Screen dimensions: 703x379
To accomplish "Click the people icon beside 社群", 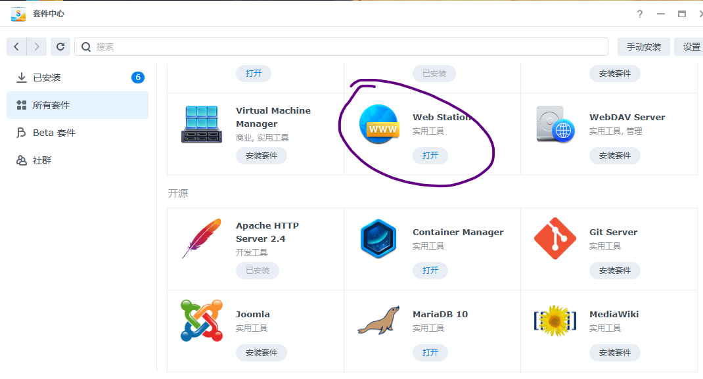I will (x=21, y=160).
